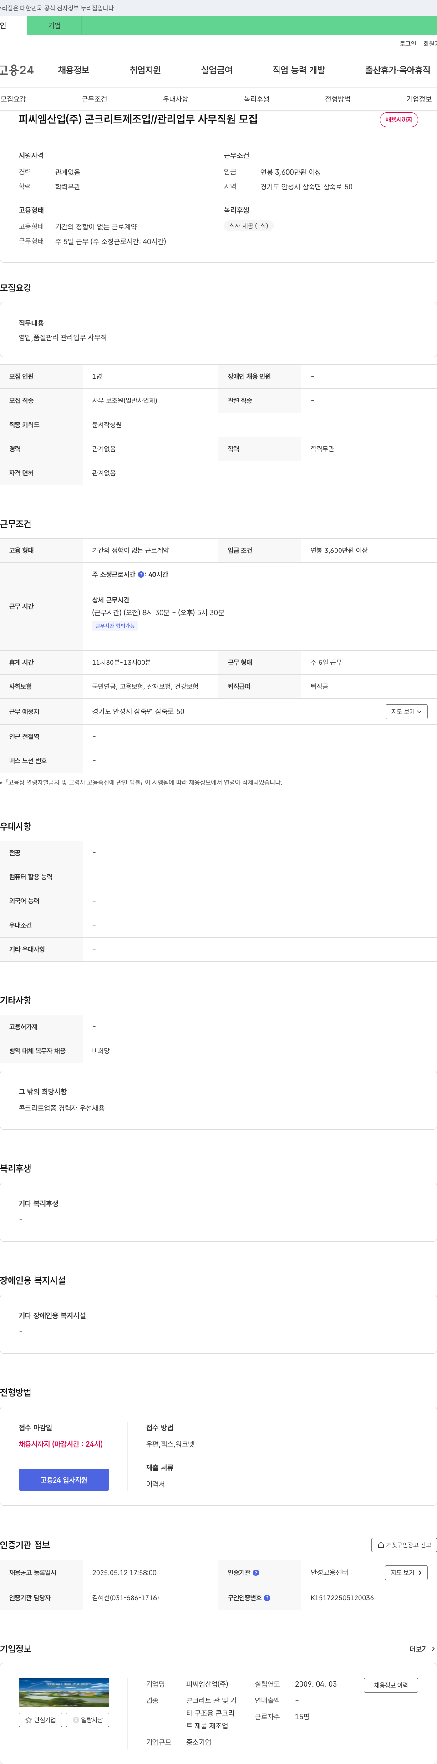The image size is (437, 1764).
Task: Select the 2009. 04. 03 founding date
Action: click(x=316, y=1684)
